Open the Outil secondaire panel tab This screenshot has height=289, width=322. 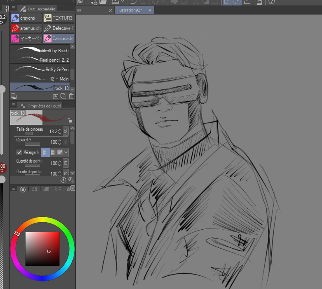(38, 9)
